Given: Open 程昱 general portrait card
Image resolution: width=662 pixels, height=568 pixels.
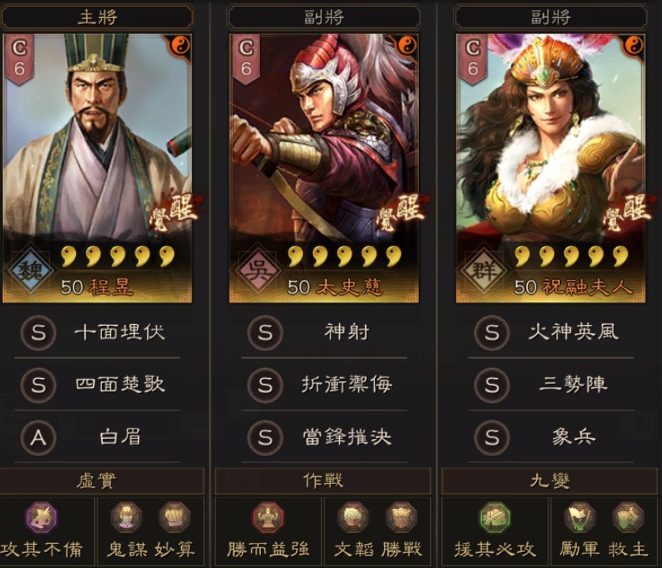Looking at the screenshot, I should pyautogui.click(x=97, y=169).
